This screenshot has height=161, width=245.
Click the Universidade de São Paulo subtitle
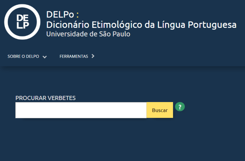pyautogui.click(x=88, y=34)
